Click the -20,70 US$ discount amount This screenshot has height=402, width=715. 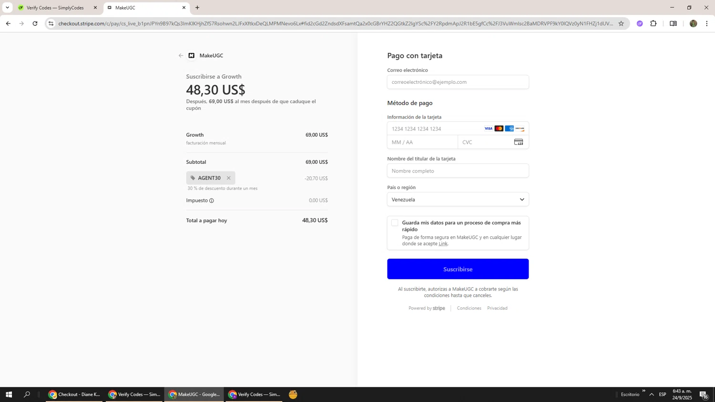[316, 178]
